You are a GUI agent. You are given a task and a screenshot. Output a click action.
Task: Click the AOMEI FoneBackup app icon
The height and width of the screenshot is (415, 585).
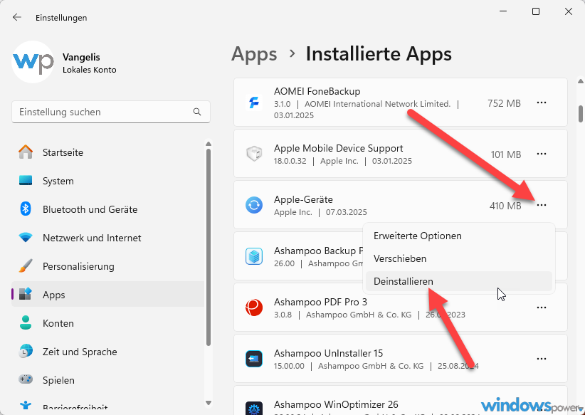254,103
